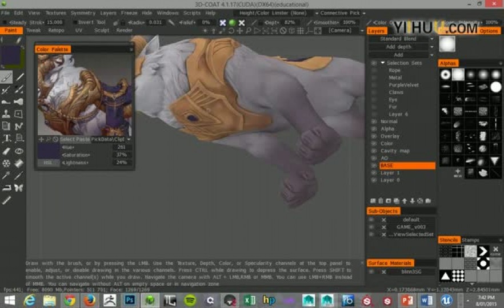Toggle visibility of Layer 0
The height and width of the screenshot is (308, 504).
click(x=374, y=180)
